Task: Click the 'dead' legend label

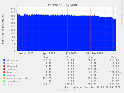Action: point(9,72)
